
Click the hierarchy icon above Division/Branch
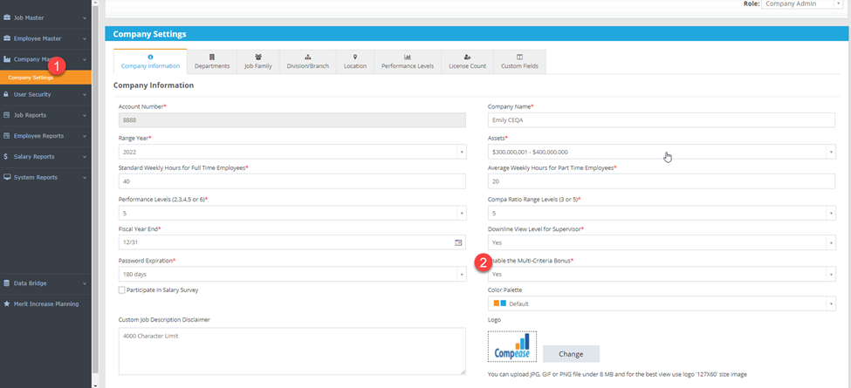click(308, 57)
